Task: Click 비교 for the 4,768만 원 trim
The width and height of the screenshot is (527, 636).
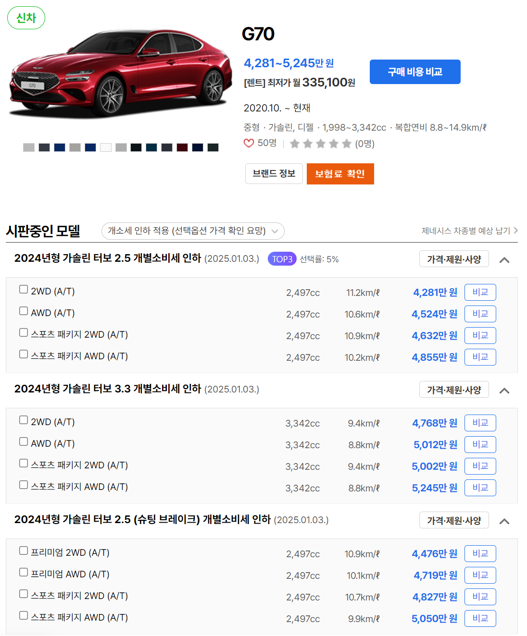Action: (480, 423)
